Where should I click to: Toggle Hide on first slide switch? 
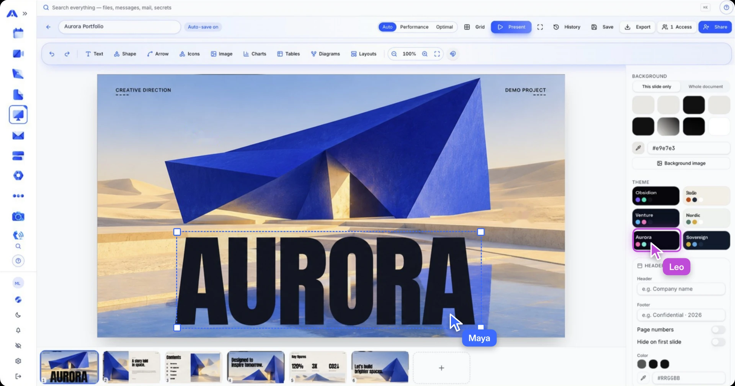pyautogui.click(x=718, y=342)
